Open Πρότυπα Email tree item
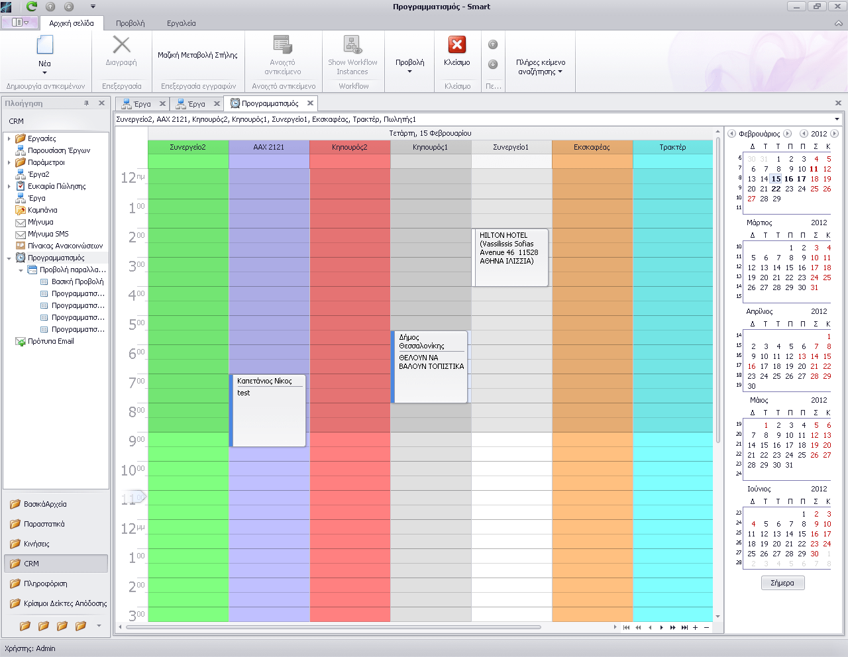The width and height of the screenshot is (848, 657). (x=50, y=341)
